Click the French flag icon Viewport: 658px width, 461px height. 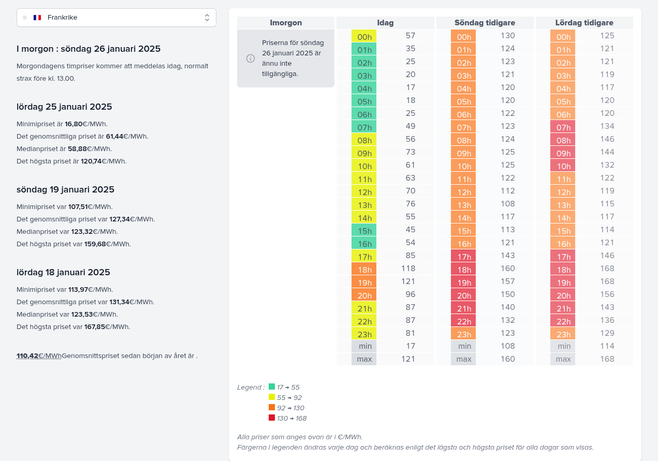pos(37,18)
